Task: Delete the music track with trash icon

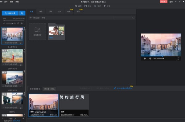Action: point(22,23)
